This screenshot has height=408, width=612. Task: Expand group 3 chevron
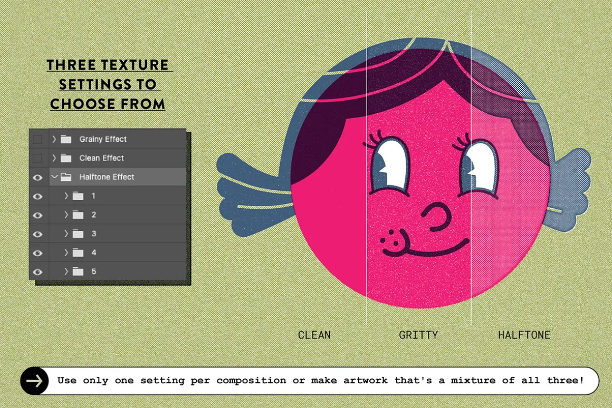click(66, 233)
